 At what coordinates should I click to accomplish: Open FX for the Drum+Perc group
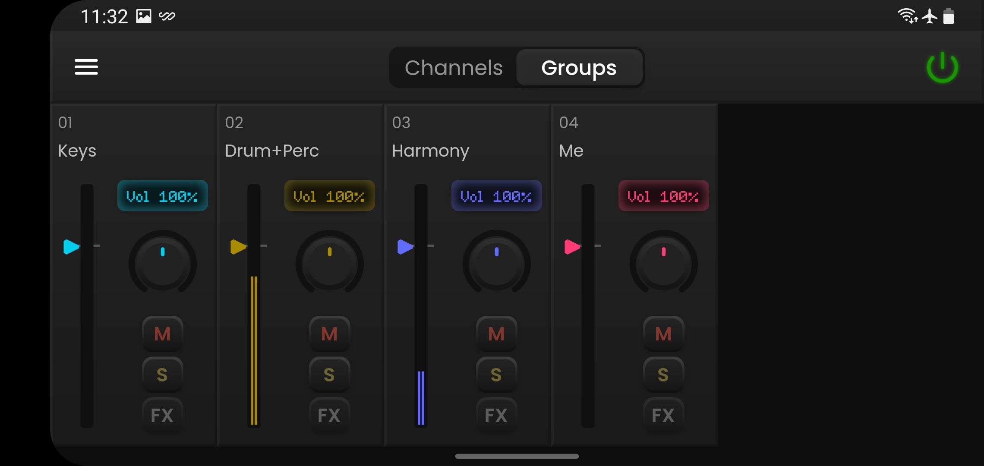[329, 415]
